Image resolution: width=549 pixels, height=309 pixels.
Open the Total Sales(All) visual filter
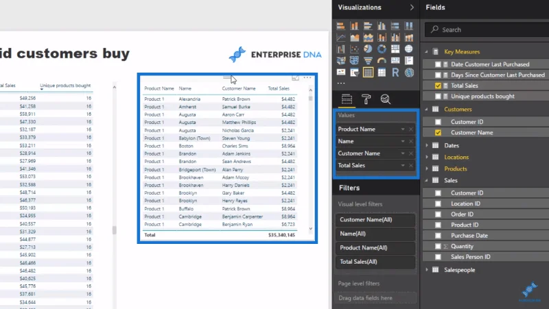375,262
